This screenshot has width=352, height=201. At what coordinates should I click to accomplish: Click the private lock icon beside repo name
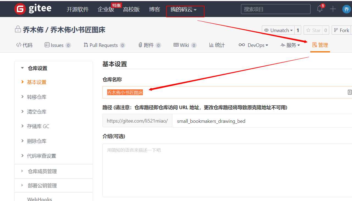(18, 30)
